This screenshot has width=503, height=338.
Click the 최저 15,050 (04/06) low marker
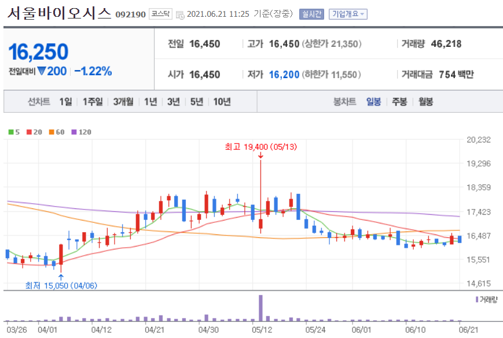coord(61,285)
